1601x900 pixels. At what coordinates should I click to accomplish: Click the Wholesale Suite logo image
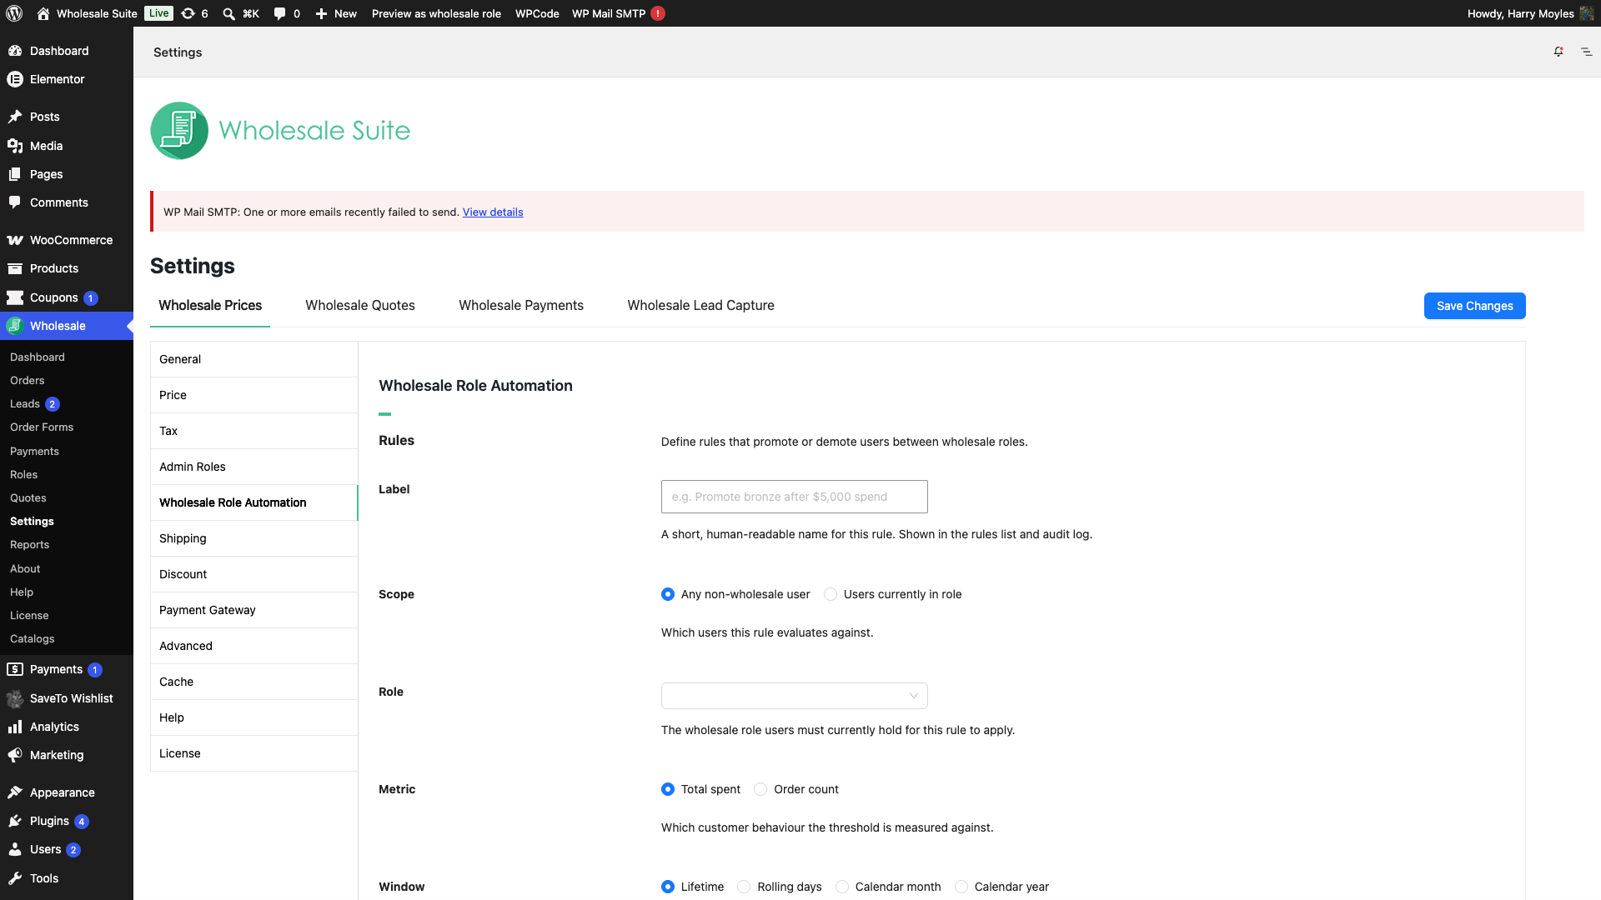click(x=280, y=131)
